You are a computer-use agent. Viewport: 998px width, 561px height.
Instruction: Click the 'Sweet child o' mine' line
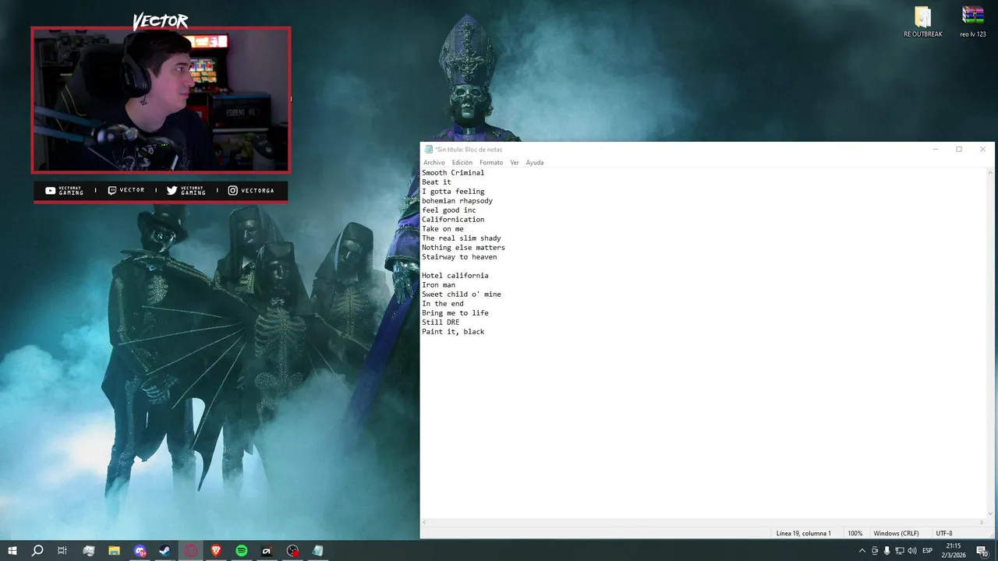pyautogui.click(x=462, y=295)
